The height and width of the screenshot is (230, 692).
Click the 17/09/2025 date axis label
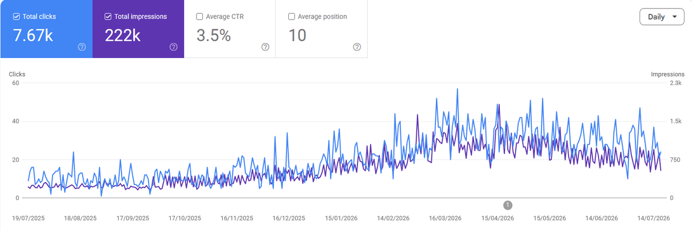click(x=132, y=218)
